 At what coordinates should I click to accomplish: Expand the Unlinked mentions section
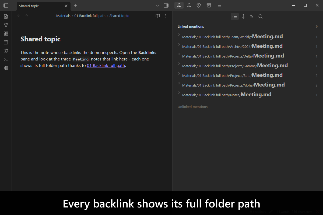pyautogui.click(x=193, y=107)
